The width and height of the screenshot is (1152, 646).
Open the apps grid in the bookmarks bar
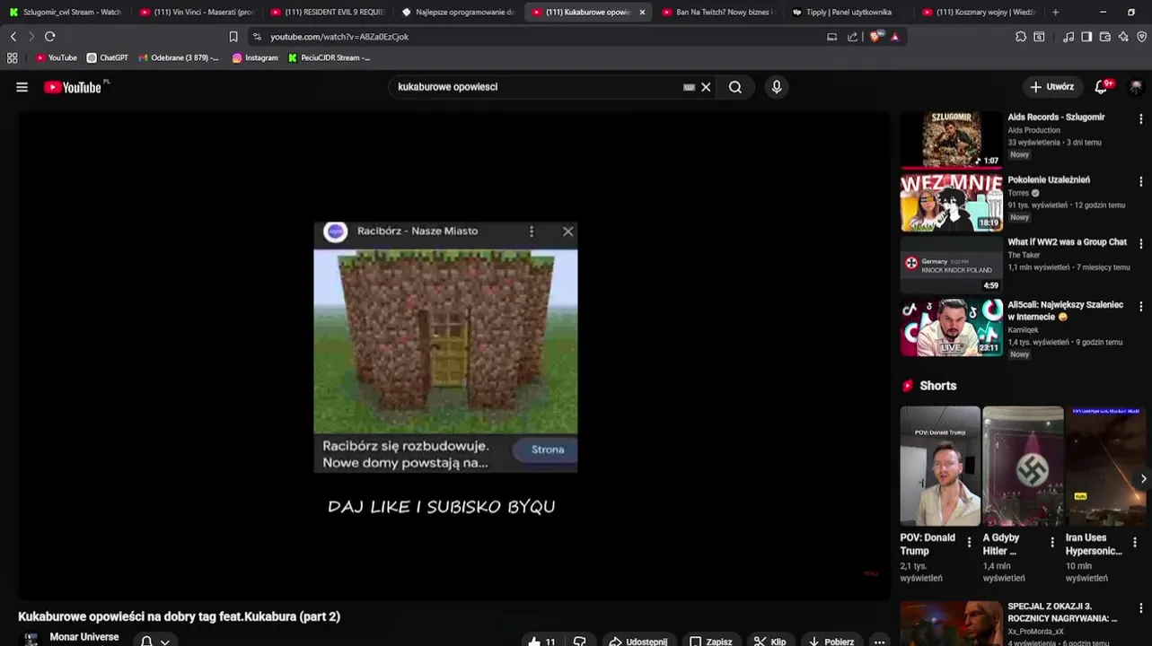[12, 57]
